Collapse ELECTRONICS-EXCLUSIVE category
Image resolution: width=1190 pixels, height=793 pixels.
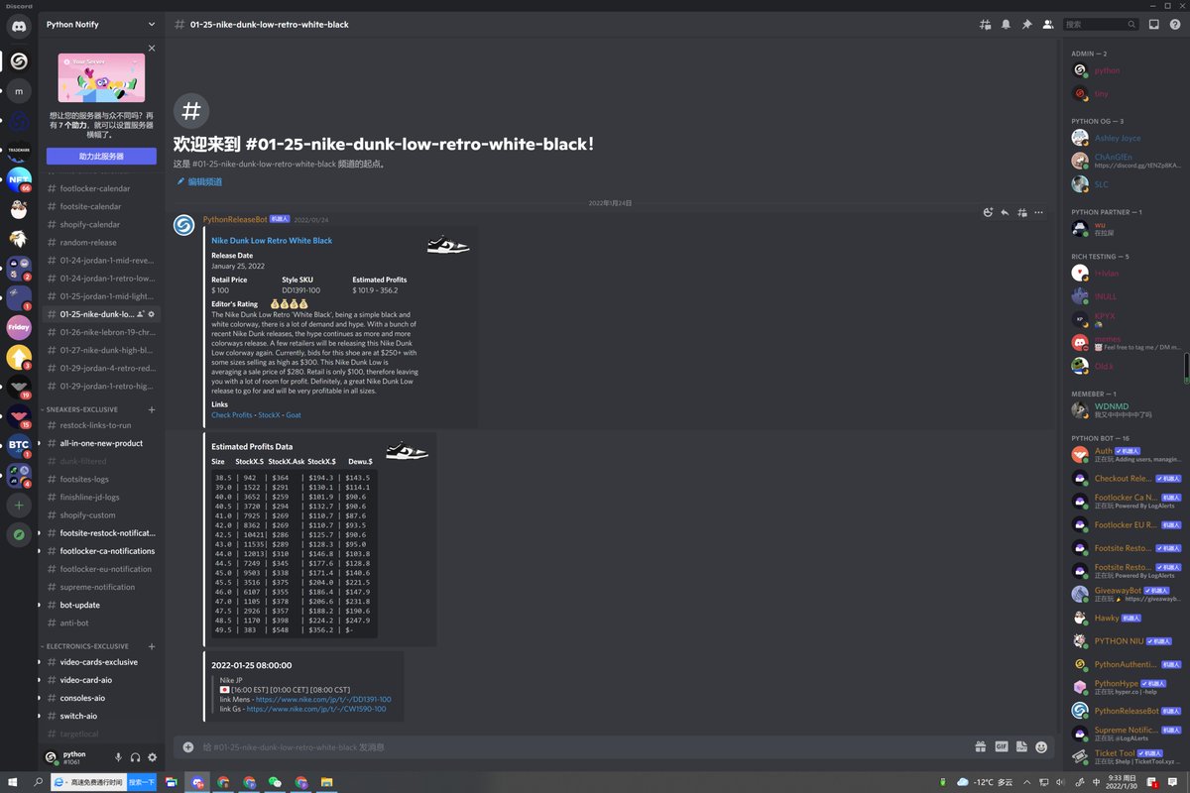point(85,645)
